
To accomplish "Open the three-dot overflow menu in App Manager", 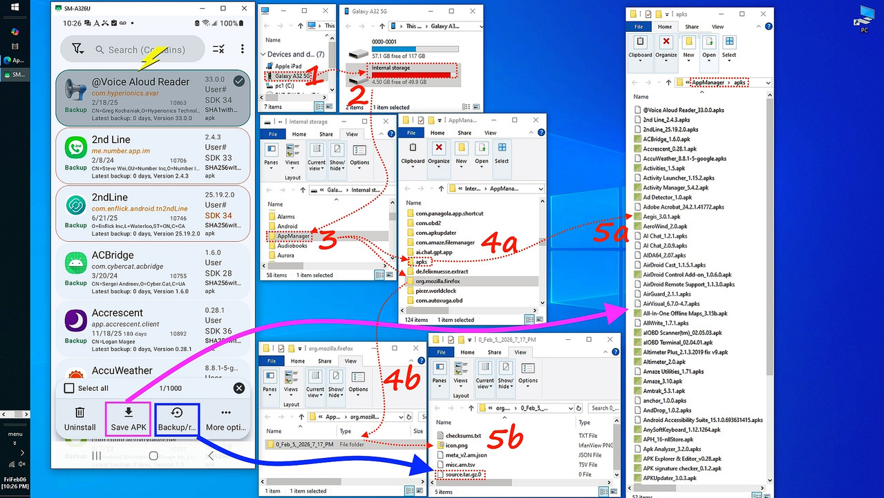I will pyautogui.click(x=242, y=49).
